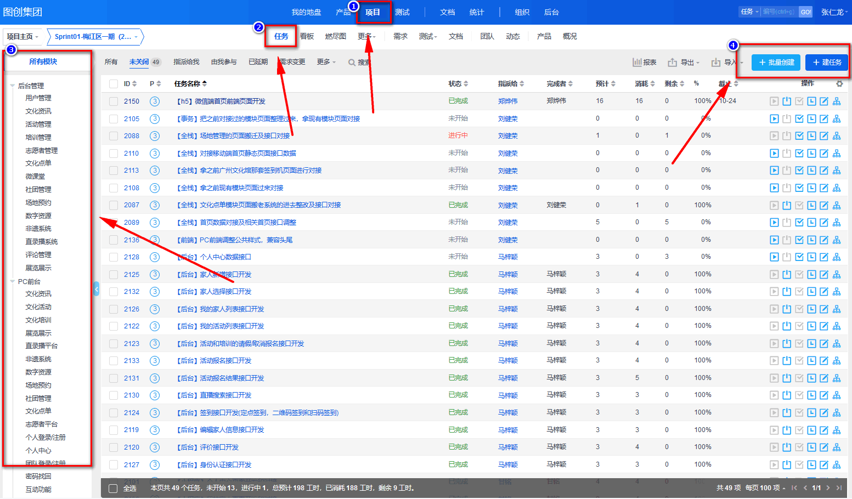This screenshot has height=499, width=852.
Task: Edit task 2113 using its pencil icon
Action: 824,171
